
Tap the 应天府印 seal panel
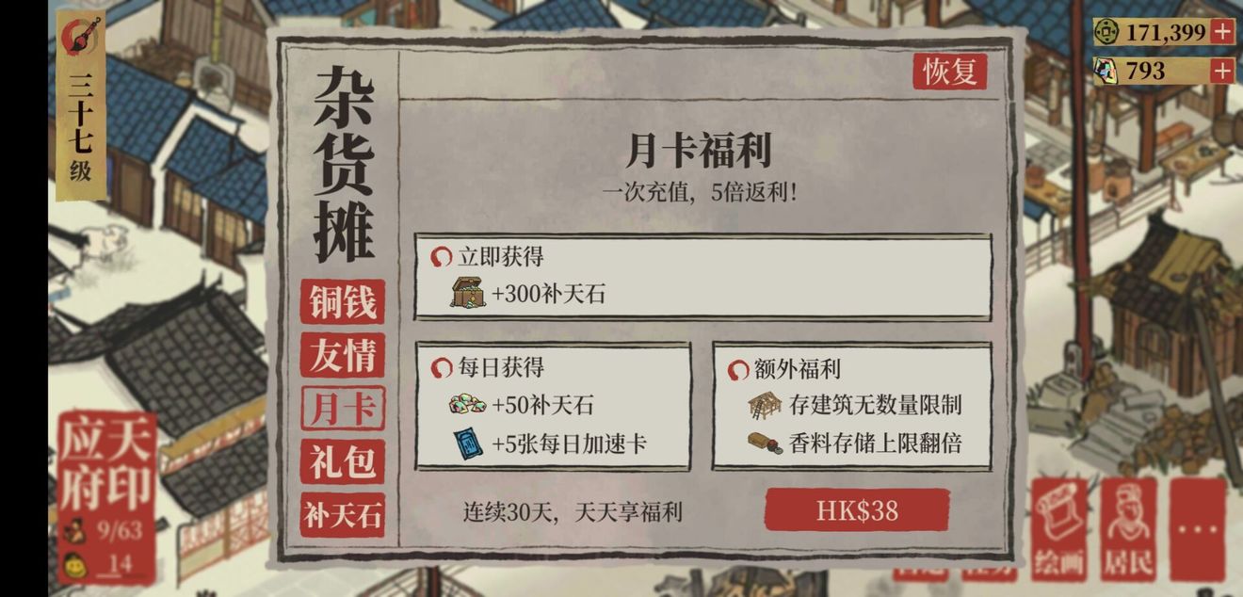pyautogui.click(x=106, y=496)
